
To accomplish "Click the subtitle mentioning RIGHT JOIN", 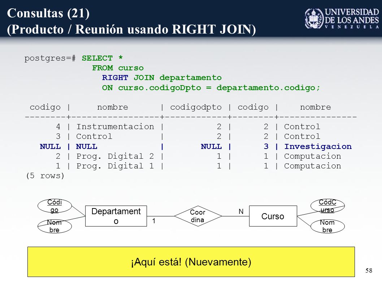I will pyautogui.click(x=131, y=30).
